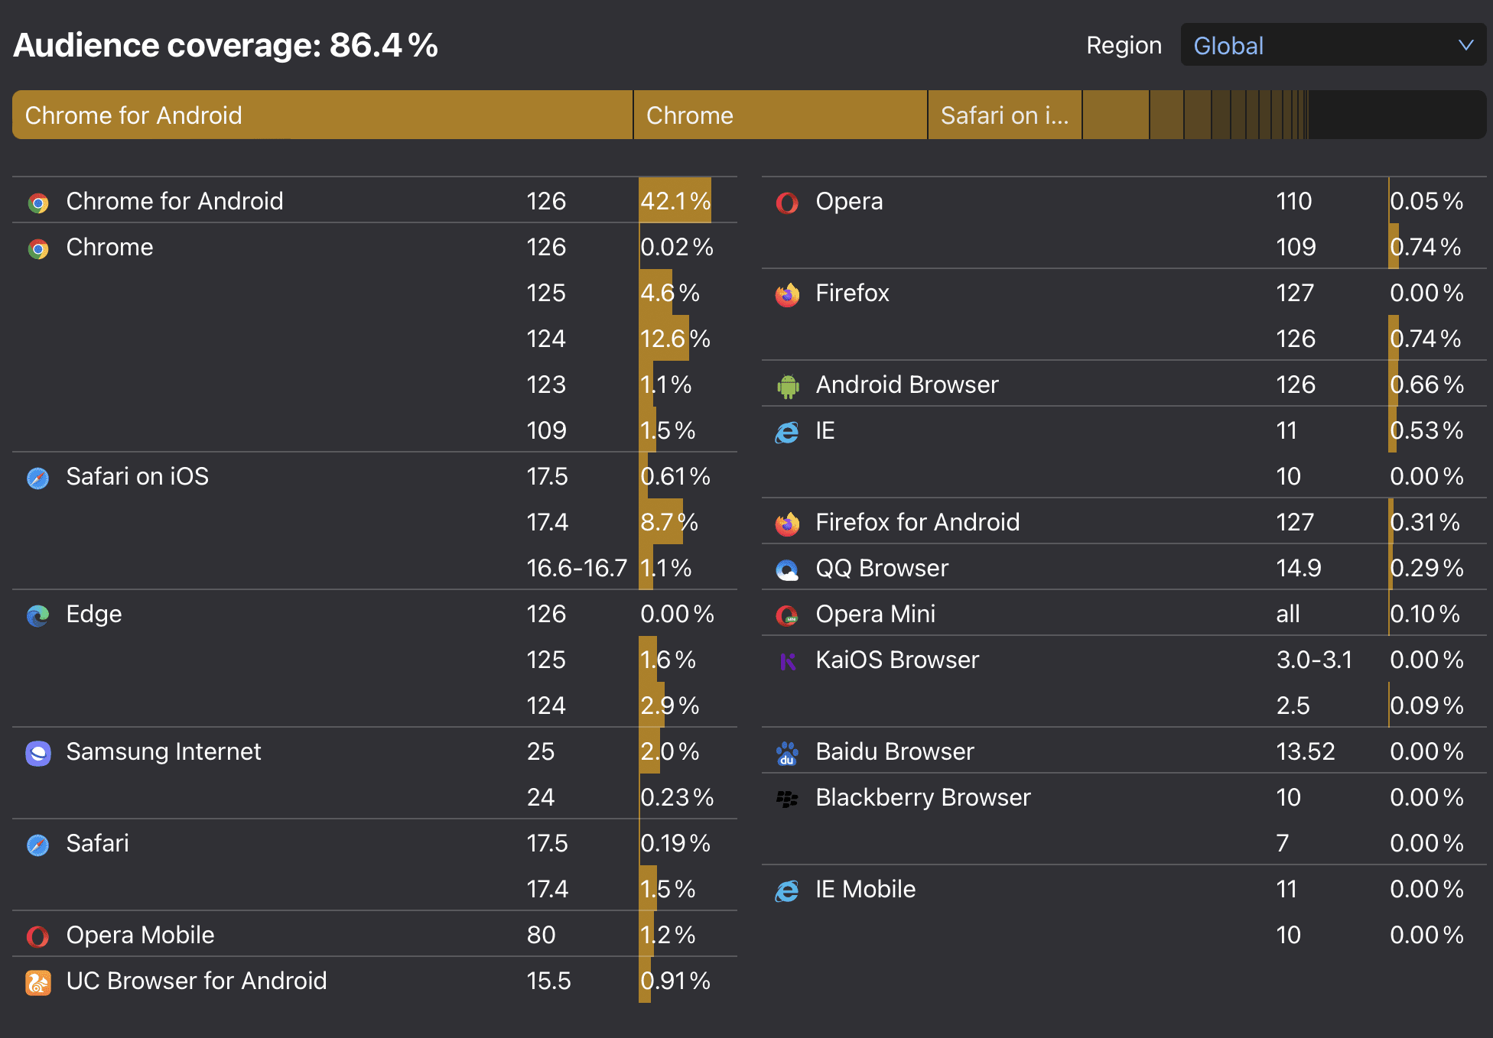
Task: Click the Opera Mobile browser name
Action: pyautogui.click(x=140, y=935)
